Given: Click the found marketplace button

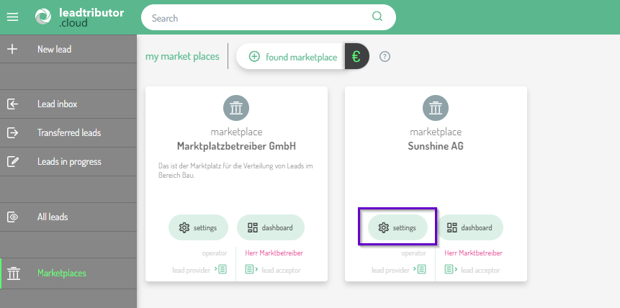Looking at the screenshot, I should click(x=292, y=57).
